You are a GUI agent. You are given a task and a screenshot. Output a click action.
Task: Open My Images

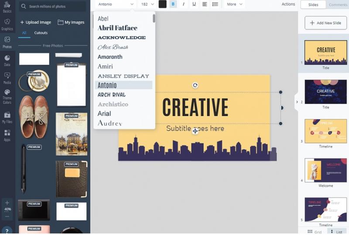(x=71, y=22)
